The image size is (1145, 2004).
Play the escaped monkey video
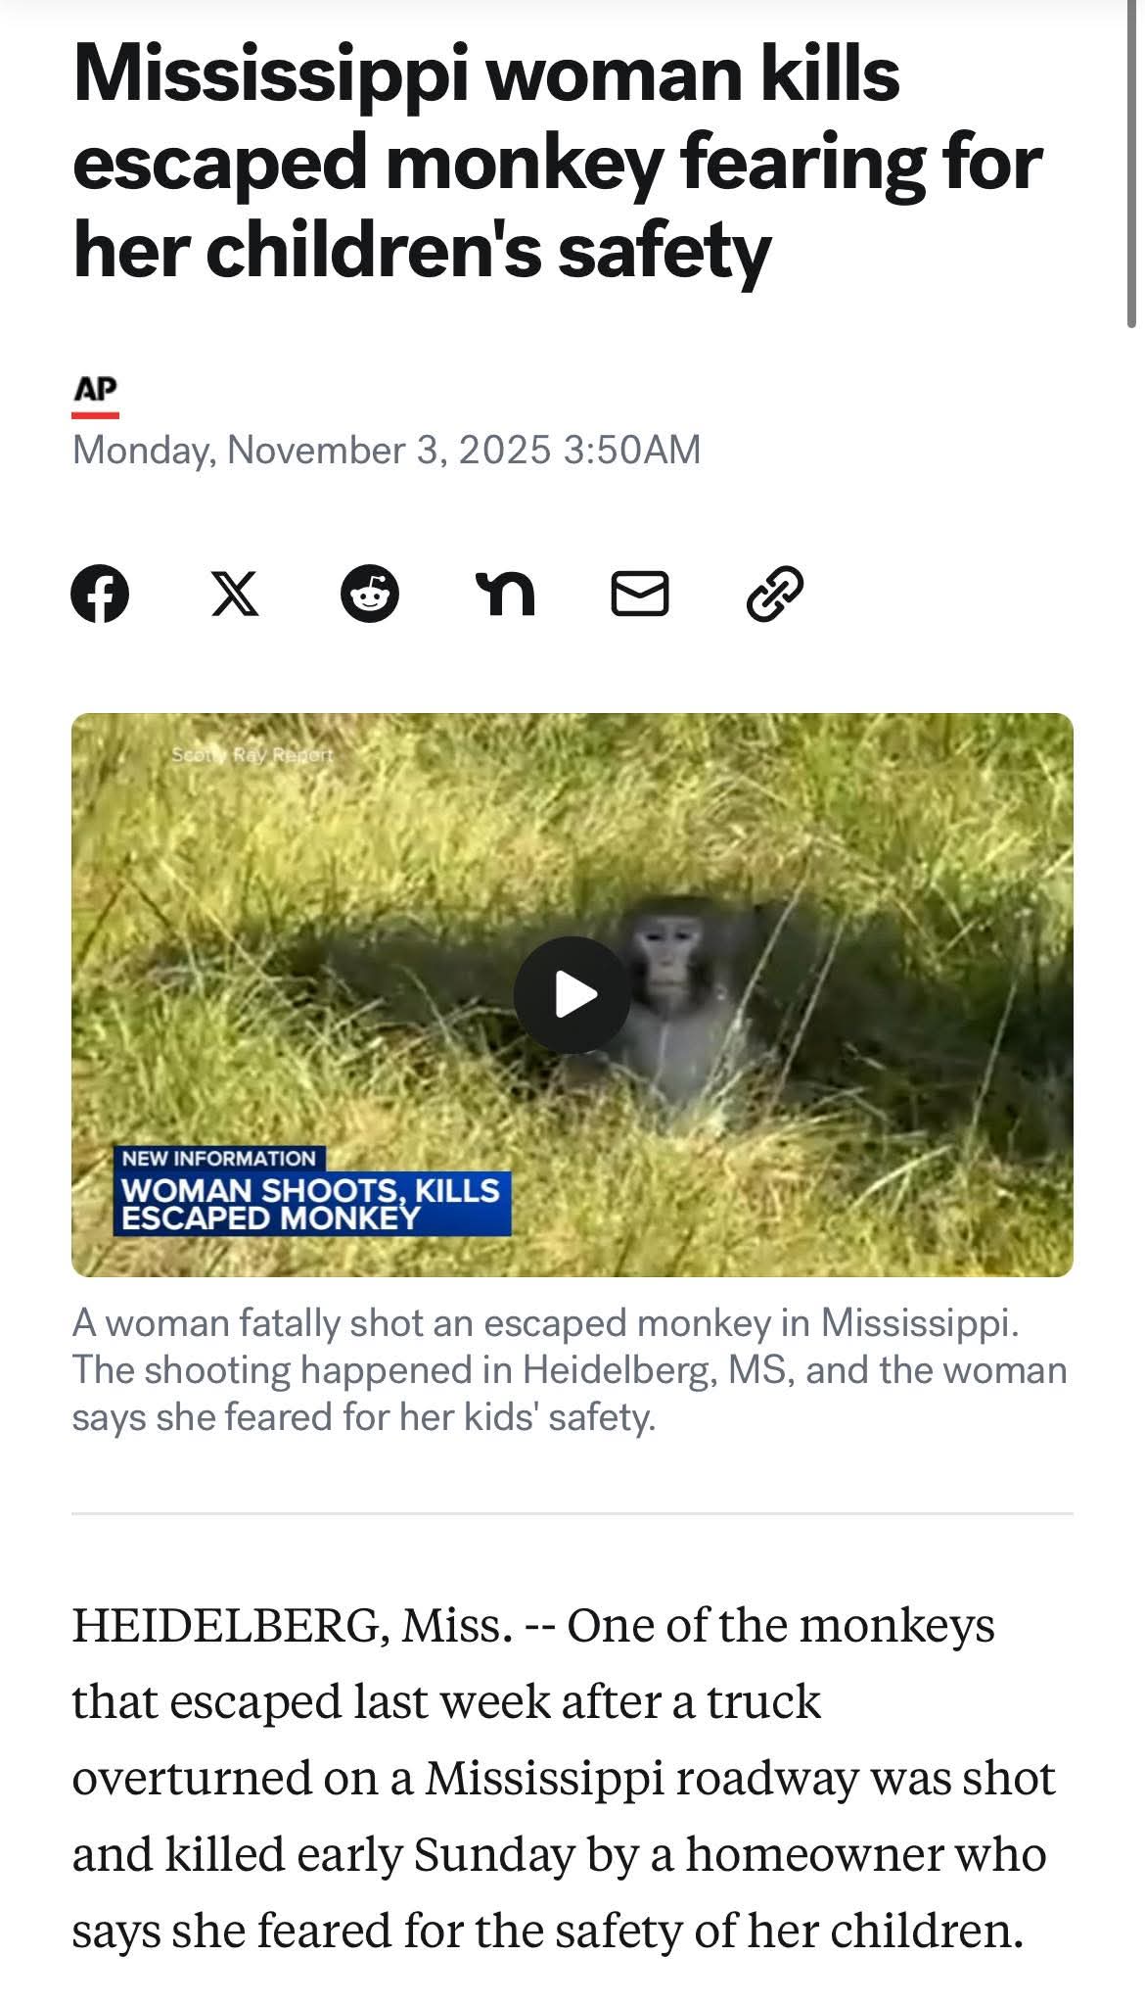coord(572,995)
